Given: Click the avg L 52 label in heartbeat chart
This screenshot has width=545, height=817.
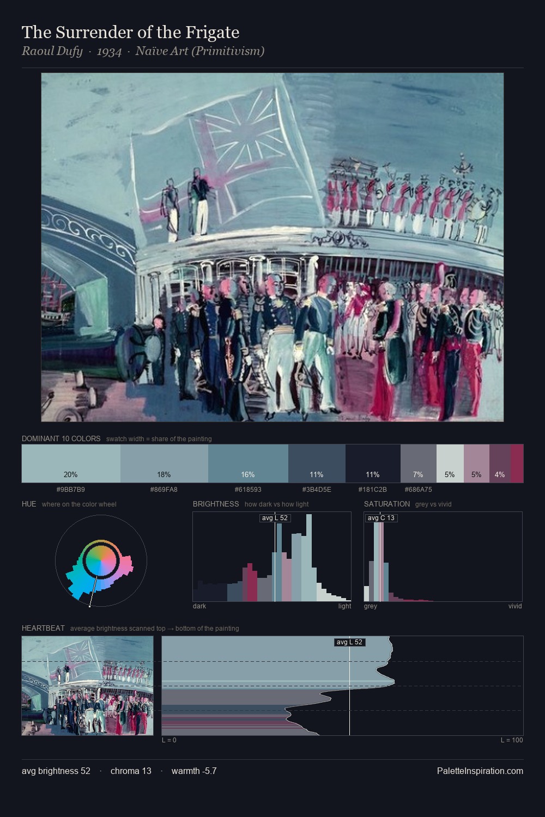Looking at the screenshot, I should click(349, 642).
